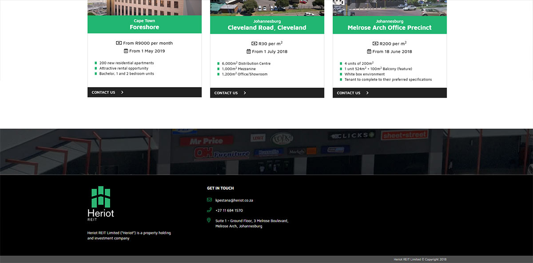This screenshot has width=533, height=263.
Task: Click the money icon beside R200 per m²
Action: (x=375, y=43)
